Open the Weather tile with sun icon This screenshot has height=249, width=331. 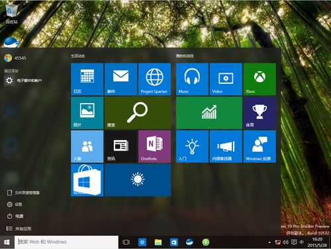coord(138,180)
